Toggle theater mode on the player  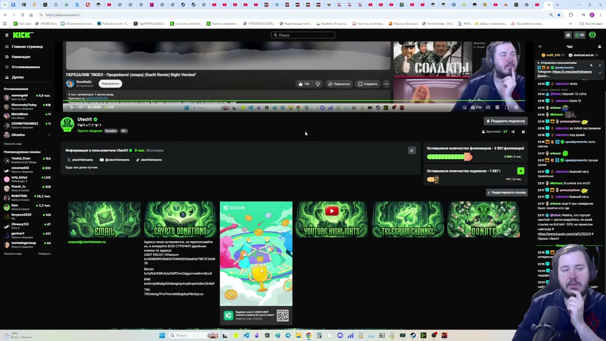pos(497,107)
